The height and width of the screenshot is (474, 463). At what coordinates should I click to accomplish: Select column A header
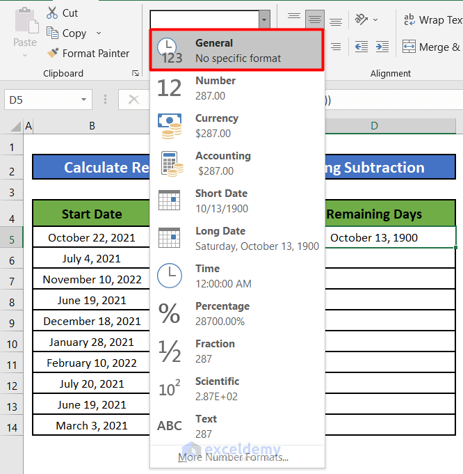click(29, 126)
